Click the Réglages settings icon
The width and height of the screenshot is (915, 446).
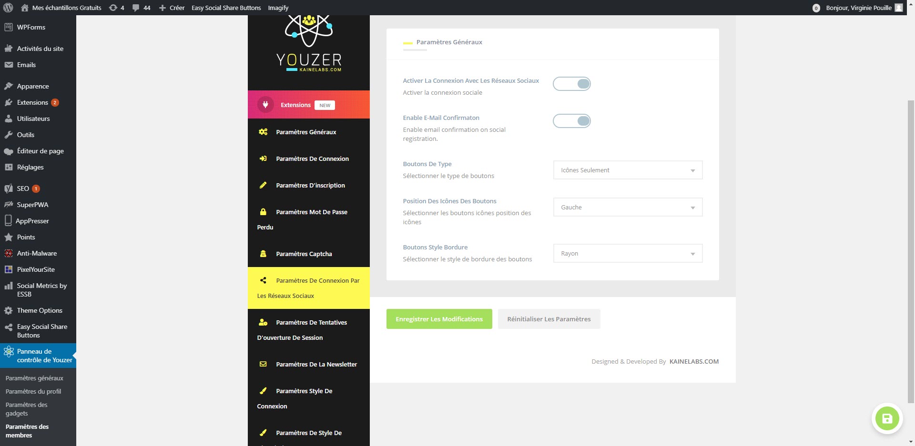point(9,167)
